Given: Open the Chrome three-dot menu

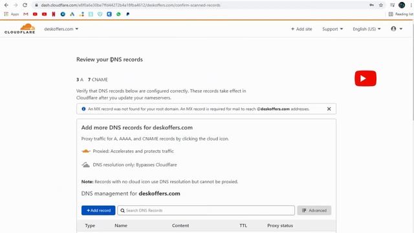Looking at the screenshot, I should (x=411, y=5).
